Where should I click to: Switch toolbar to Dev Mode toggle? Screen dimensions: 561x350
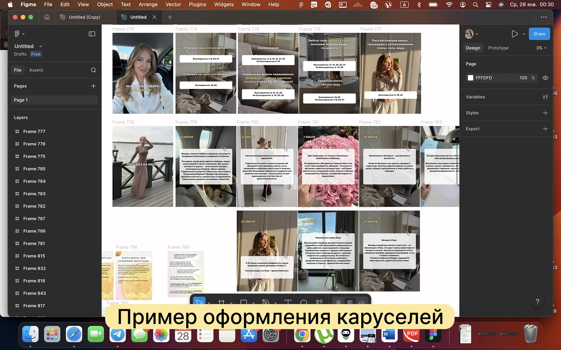(362, 302)
